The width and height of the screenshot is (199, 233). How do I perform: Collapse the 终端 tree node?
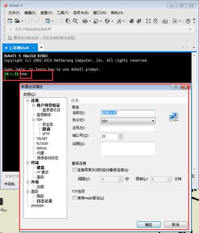pyautogui.click(x=28, y=163)
